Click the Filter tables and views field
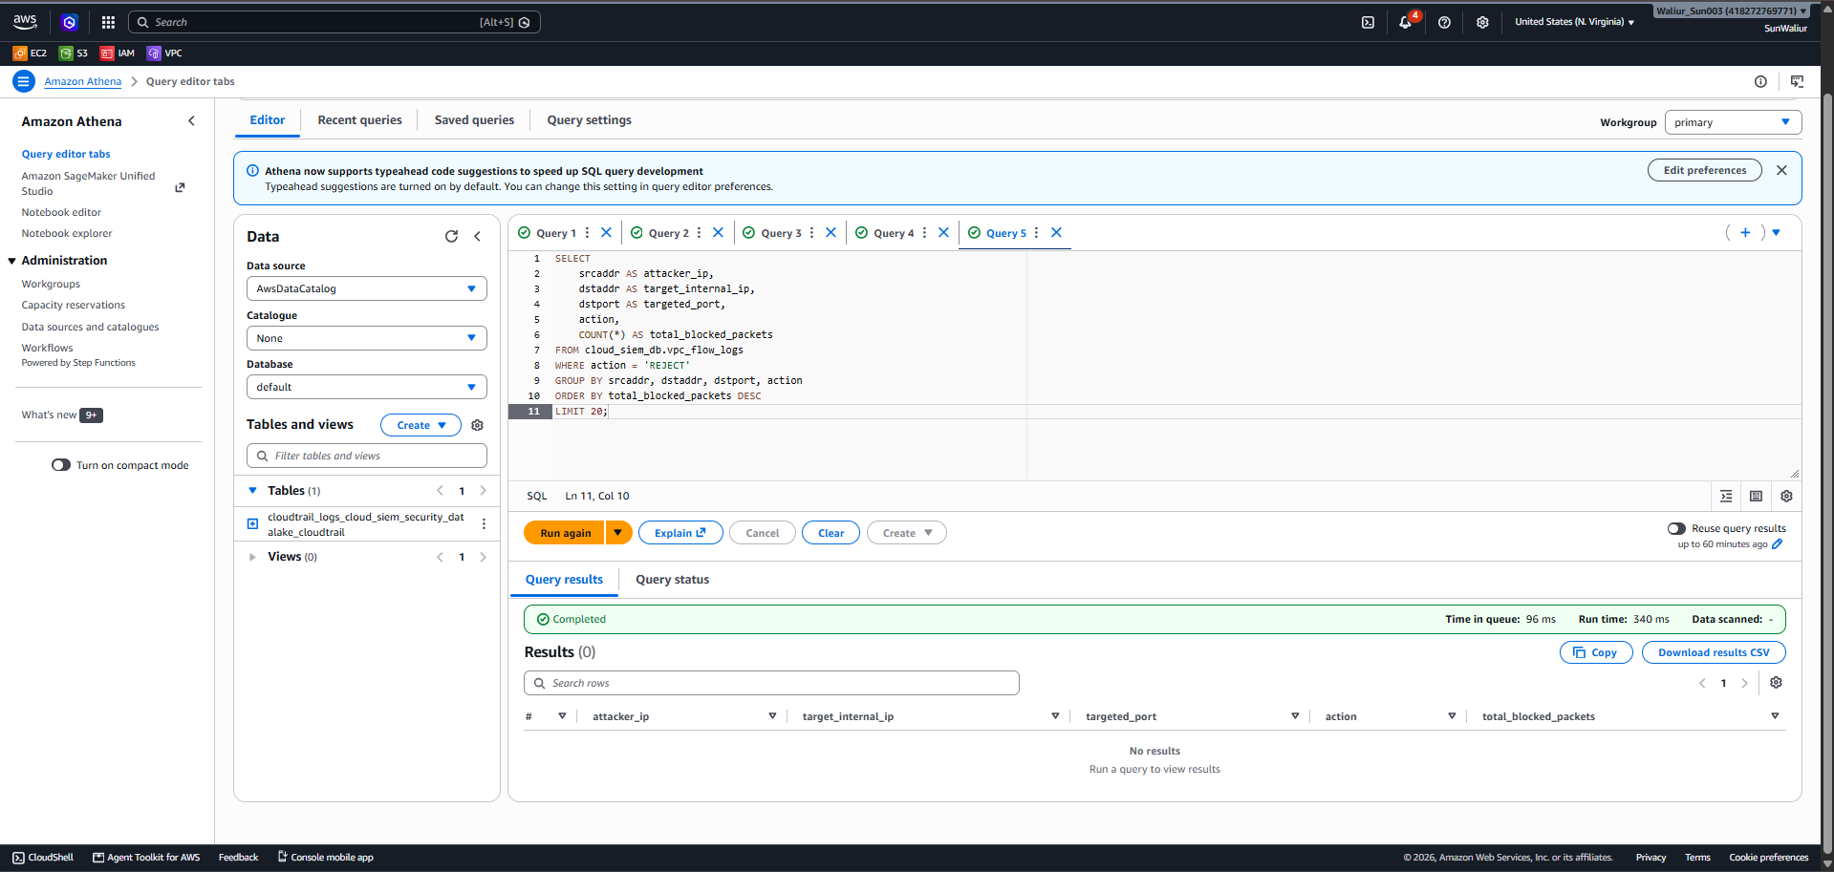 (367, 456)
